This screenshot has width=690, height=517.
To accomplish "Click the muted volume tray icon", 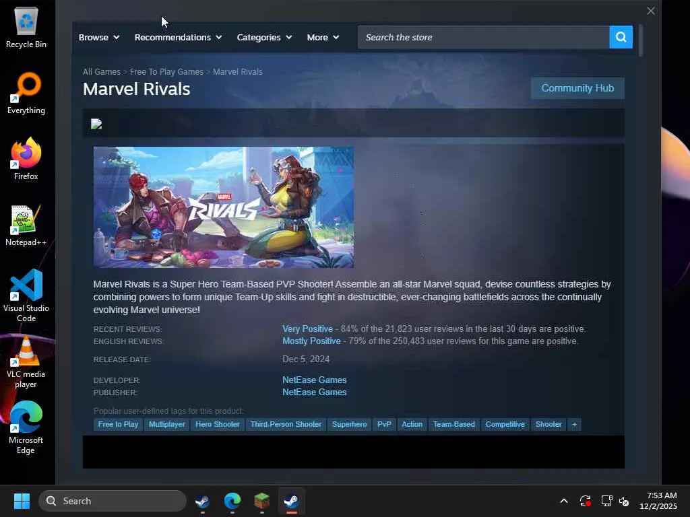I will click(x=624, y=501).
